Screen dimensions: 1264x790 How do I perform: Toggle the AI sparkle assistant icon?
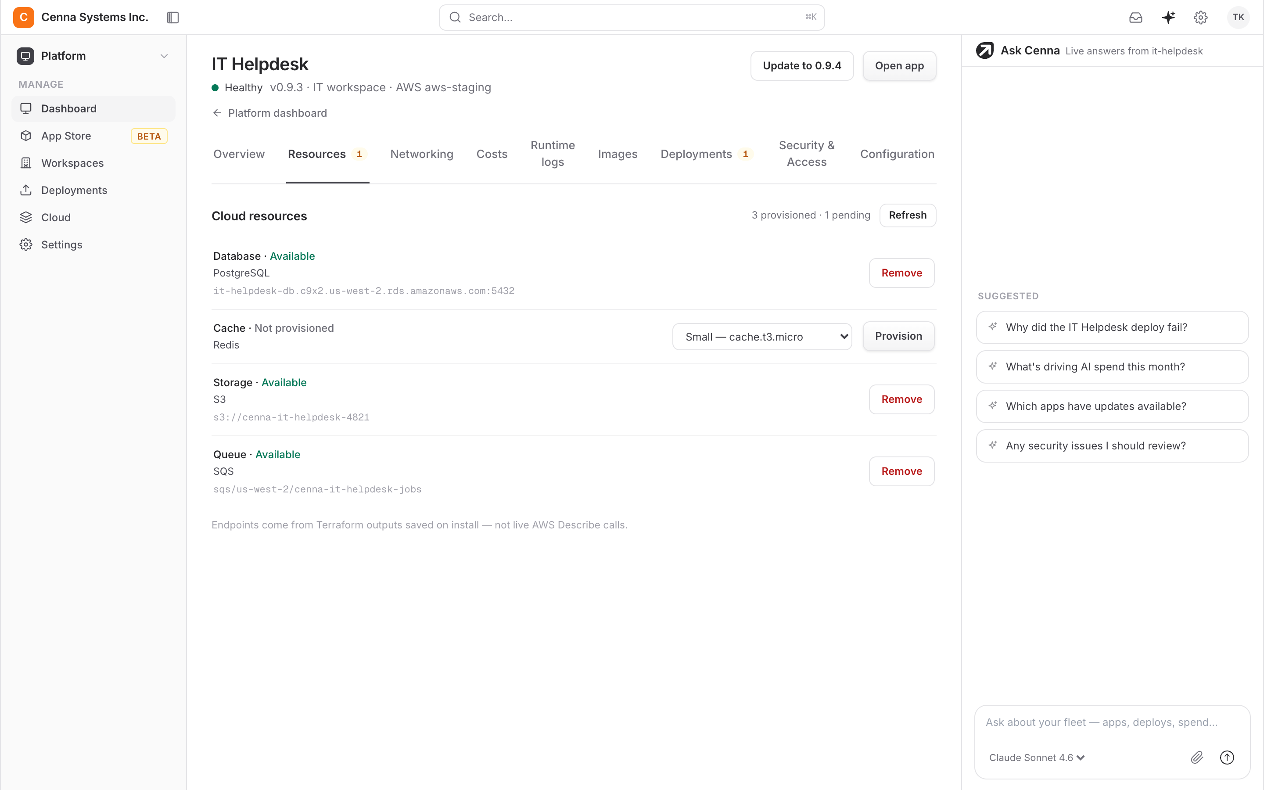(1168, 17)
